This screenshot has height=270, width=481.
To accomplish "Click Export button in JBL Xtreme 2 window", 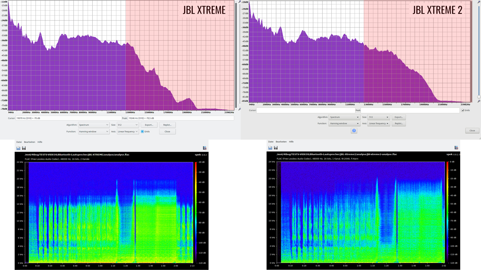I will 399,117.
